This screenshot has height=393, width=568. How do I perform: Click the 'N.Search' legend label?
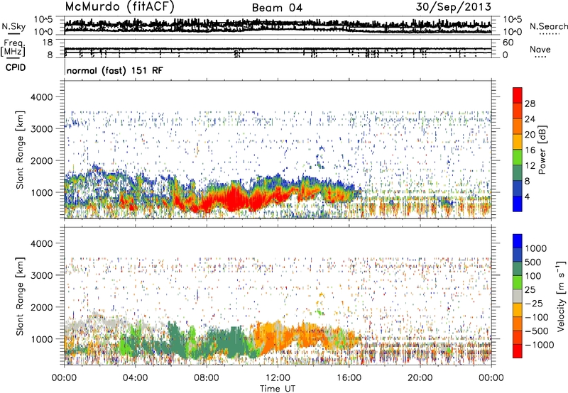point(548,26)
